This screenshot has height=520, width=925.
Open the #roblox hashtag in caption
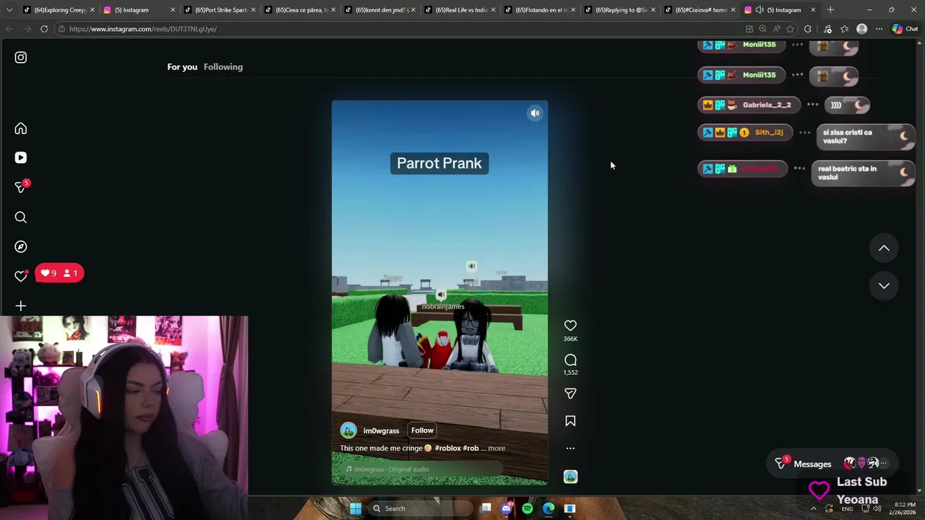point(447,448)
